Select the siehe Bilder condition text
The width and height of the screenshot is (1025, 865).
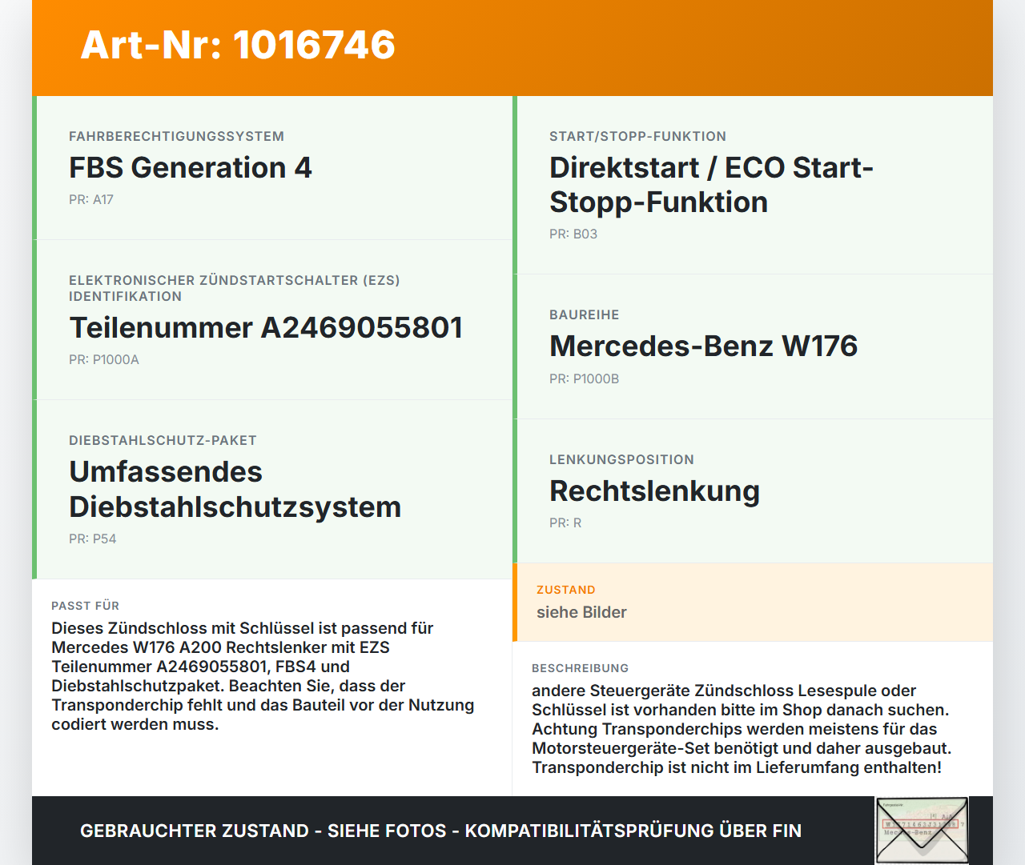(581, 612)
